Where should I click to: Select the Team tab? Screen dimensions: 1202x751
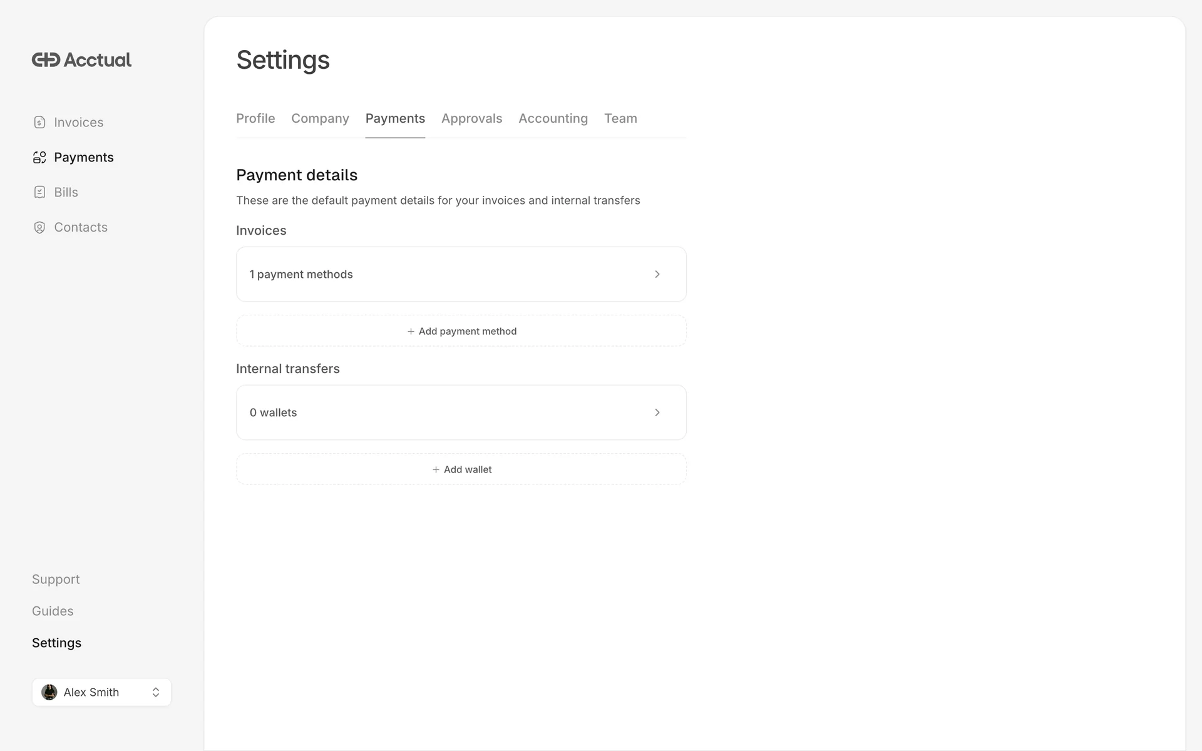pos(620,119)
